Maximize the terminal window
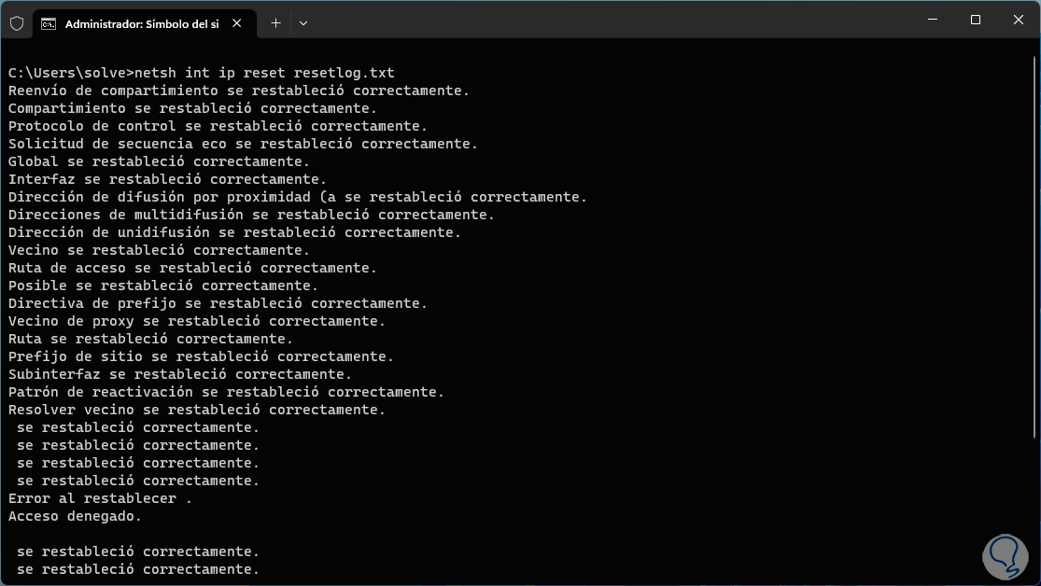The width and height of the screenshot is (1041, 586). pyautogui.click(x=976, y=20)
